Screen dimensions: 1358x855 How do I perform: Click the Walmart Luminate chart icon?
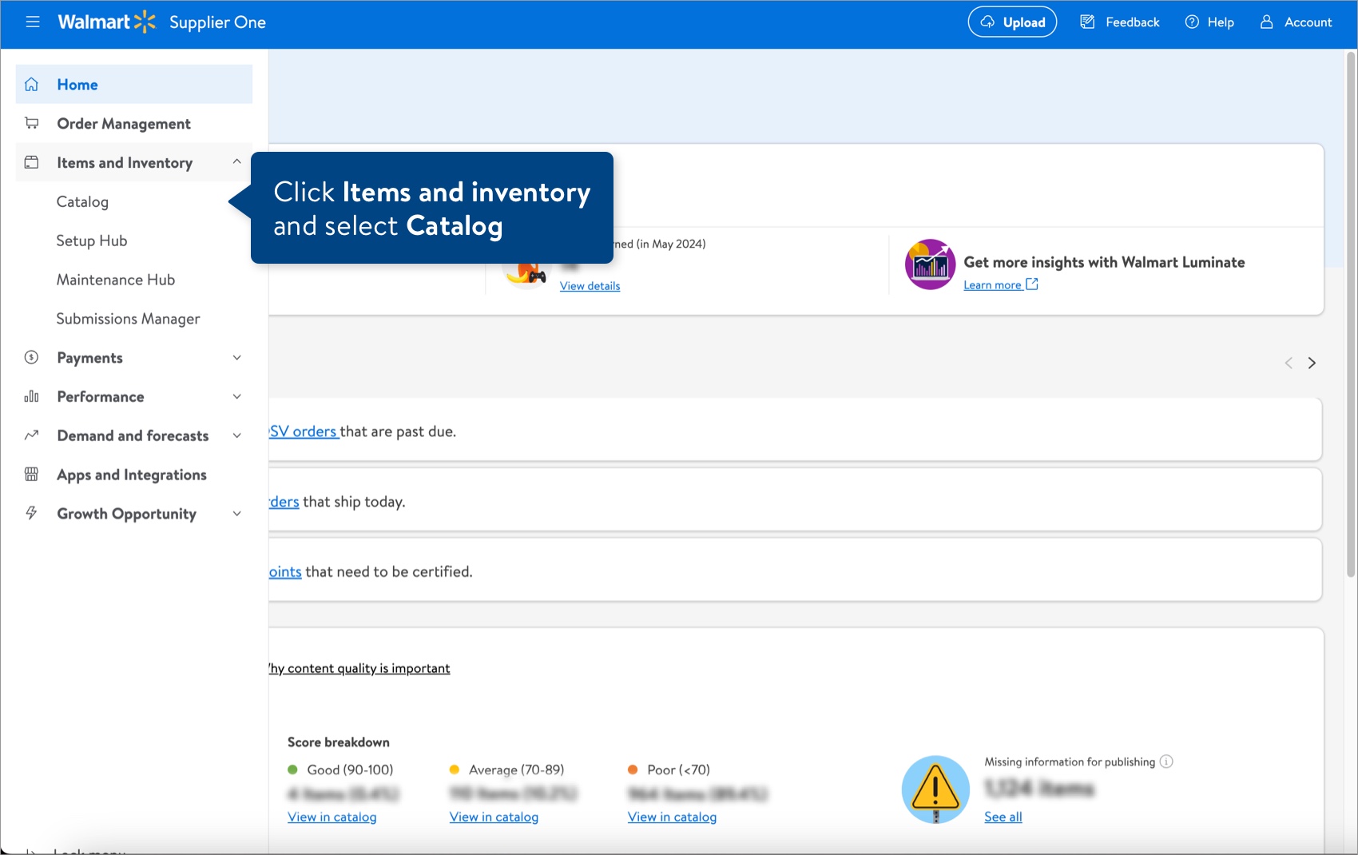(929, 264)
